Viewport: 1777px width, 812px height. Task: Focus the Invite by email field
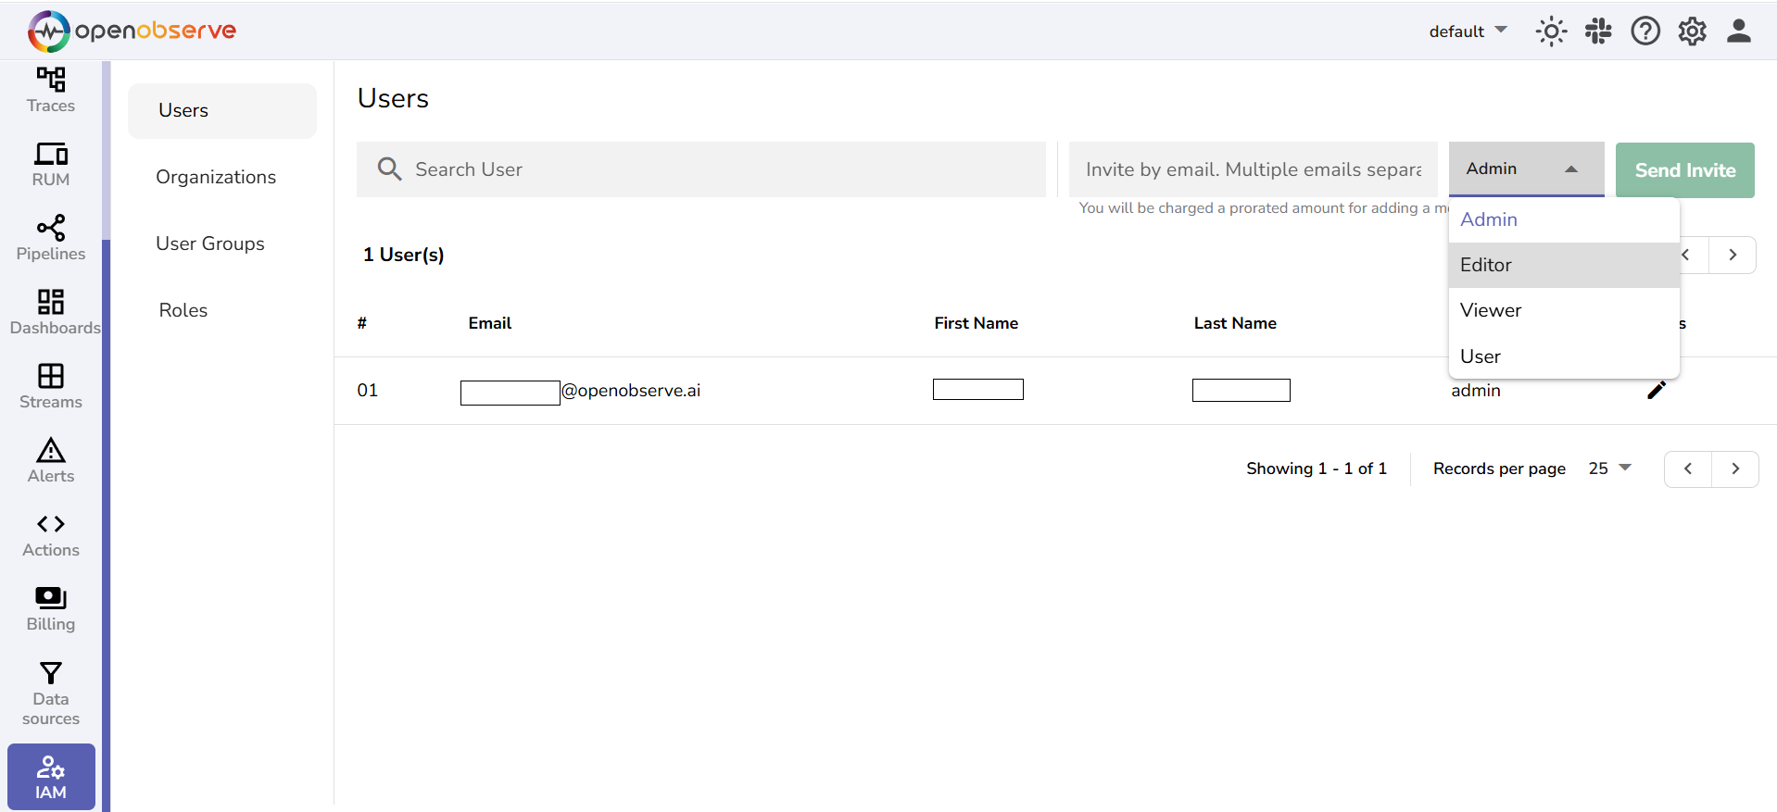pos(1254,169)
